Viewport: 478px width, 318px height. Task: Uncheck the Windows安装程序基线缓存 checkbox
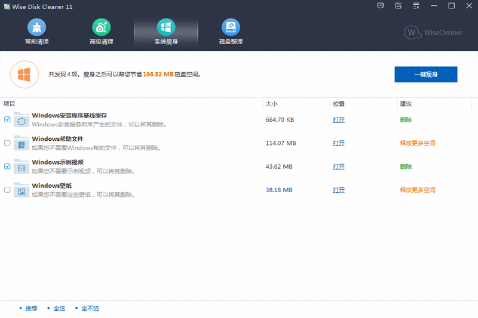coord(7,119)
